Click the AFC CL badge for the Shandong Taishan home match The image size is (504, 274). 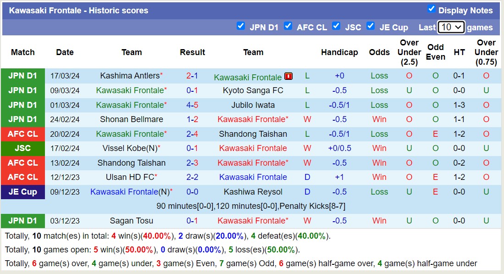23,162
